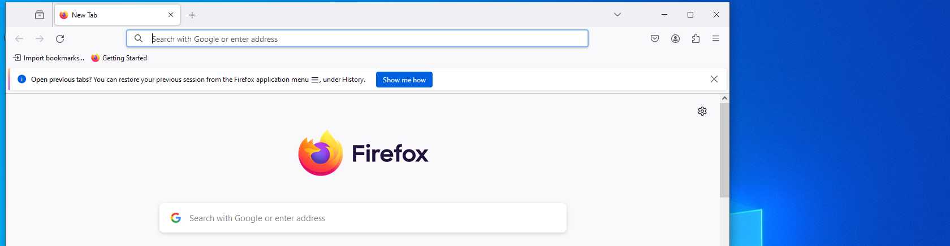Open the Firefox account icon
This screenshot has width=950, height=246.
(x=675, y=39)
